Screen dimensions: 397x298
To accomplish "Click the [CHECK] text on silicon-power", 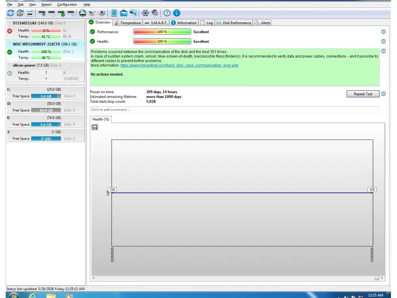I will [x=71, y=78].
